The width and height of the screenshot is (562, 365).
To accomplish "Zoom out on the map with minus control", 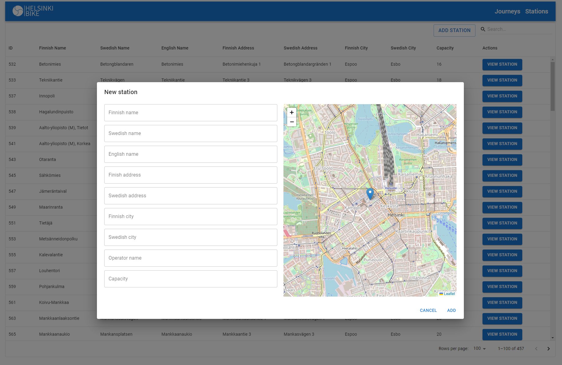I will [x=291, y=122].
